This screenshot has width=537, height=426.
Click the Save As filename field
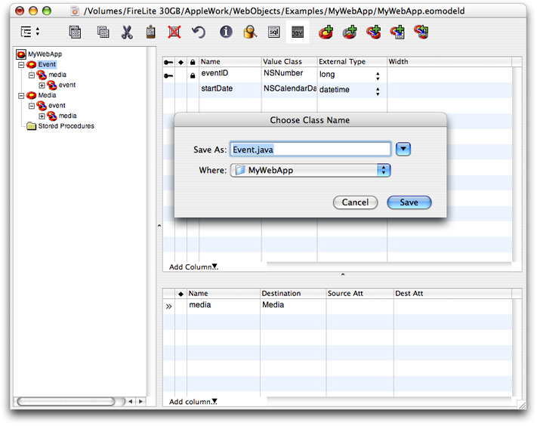(x=310, y=150)
